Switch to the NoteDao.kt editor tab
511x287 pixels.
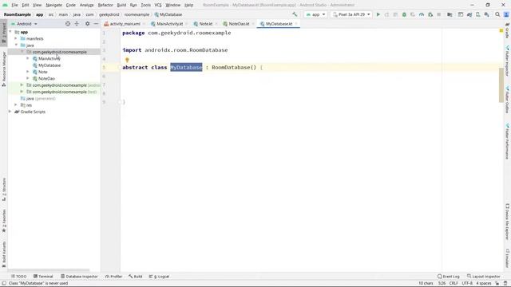[239, 24]
